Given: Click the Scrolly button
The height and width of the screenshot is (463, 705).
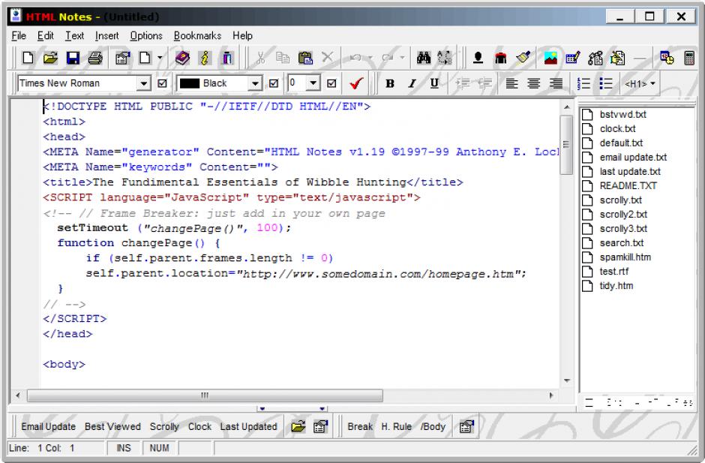Looking at the screenshot, I should 164,426.
